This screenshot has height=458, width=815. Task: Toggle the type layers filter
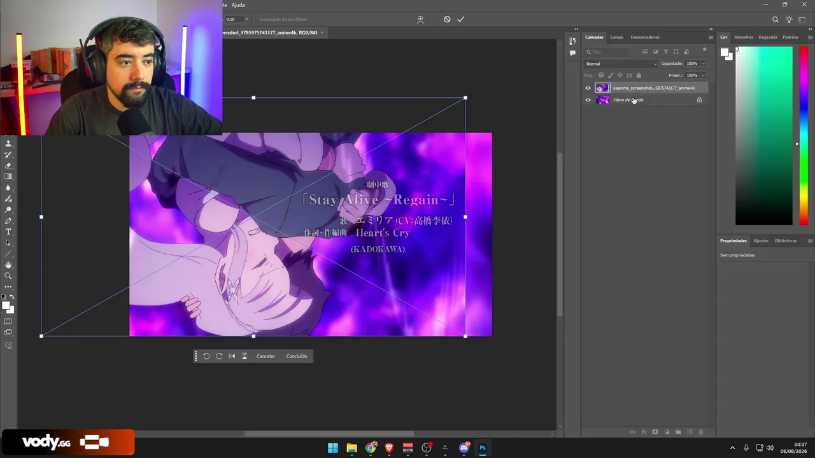pyautogui.click(x=665, y=52)
